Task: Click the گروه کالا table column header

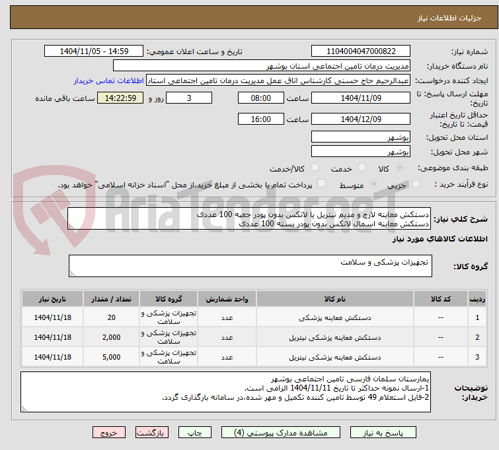Action: (169, 299)
